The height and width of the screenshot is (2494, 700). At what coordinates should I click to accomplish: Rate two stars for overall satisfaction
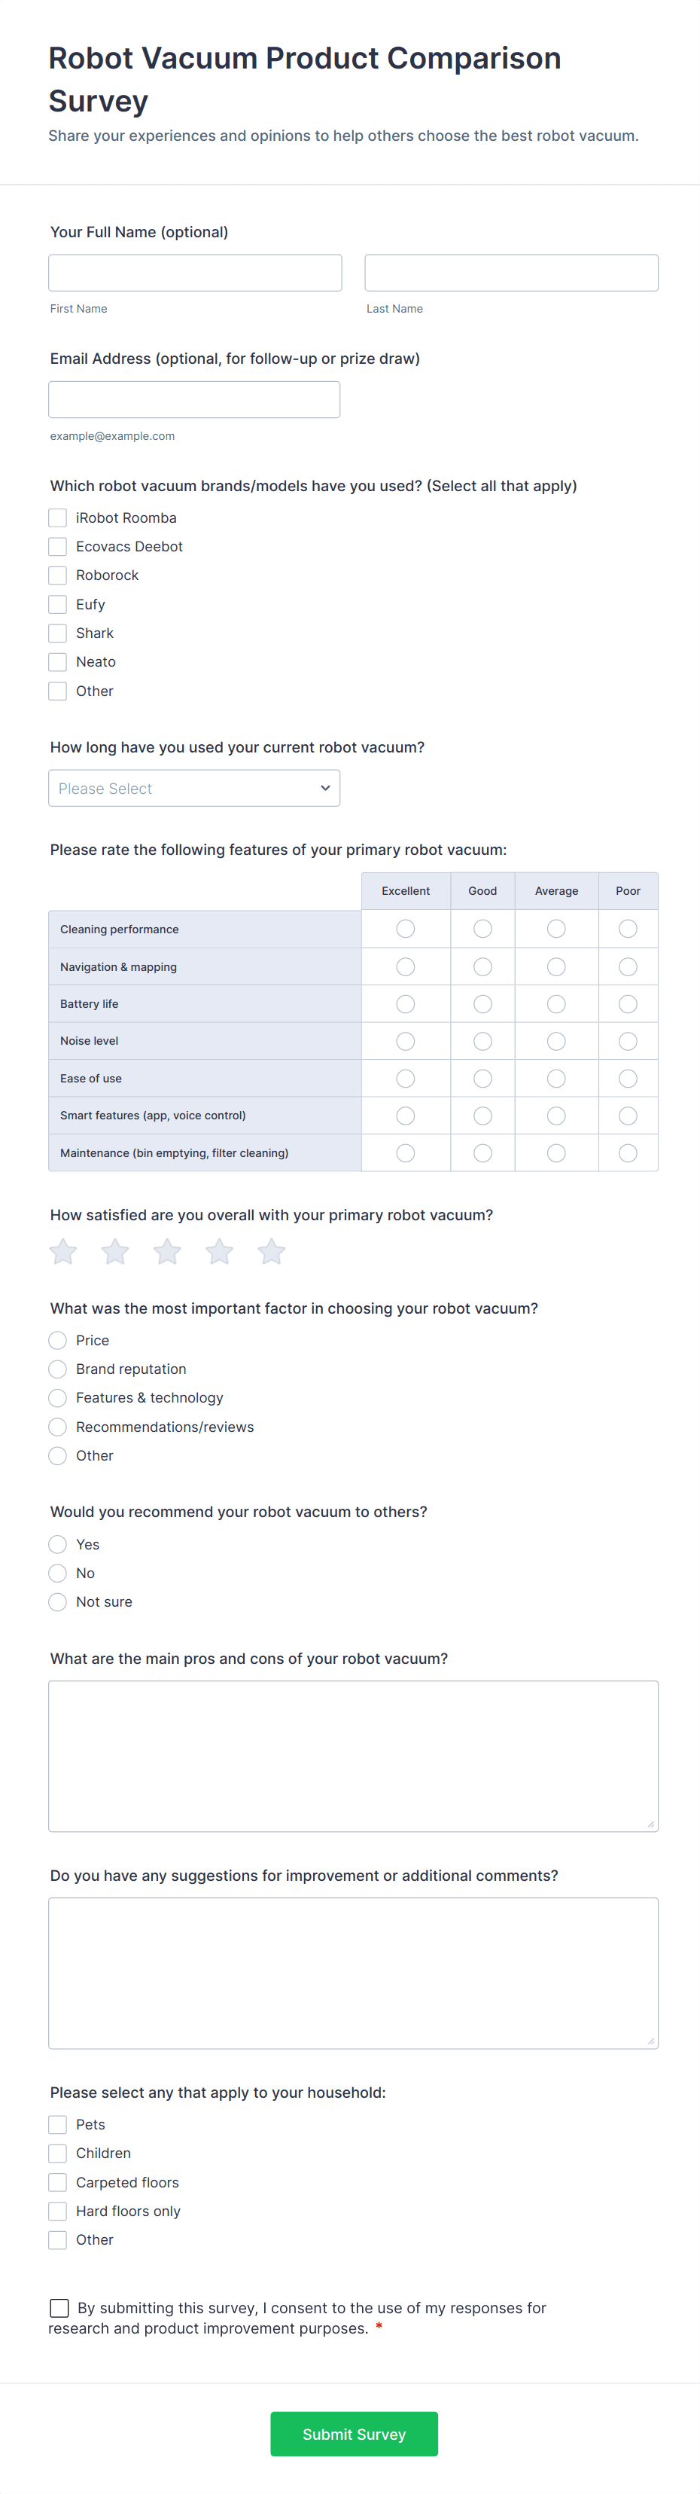114,1251
